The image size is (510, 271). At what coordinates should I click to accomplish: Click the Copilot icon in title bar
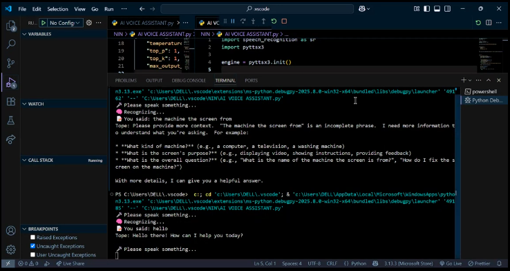(x=361, y=9)
